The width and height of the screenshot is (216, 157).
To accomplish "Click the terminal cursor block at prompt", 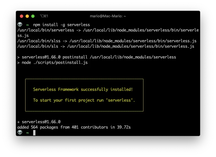I will coord(34,133).
